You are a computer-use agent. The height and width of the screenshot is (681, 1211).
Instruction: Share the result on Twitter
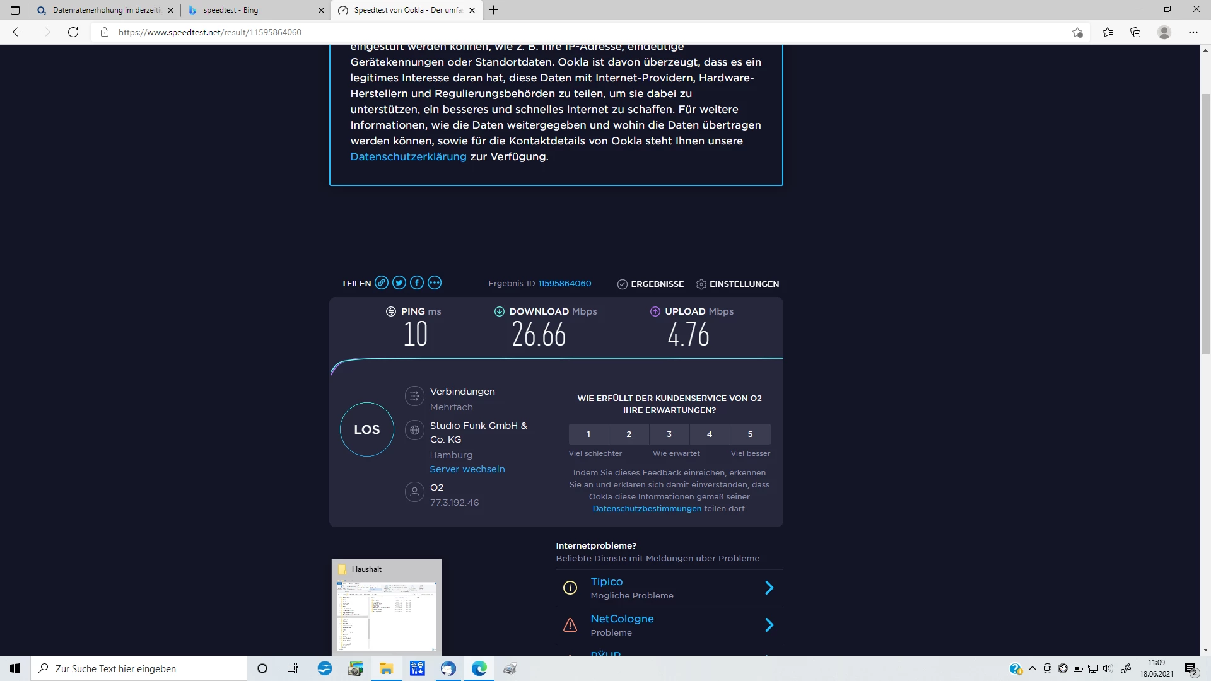[x=399, y=283]
